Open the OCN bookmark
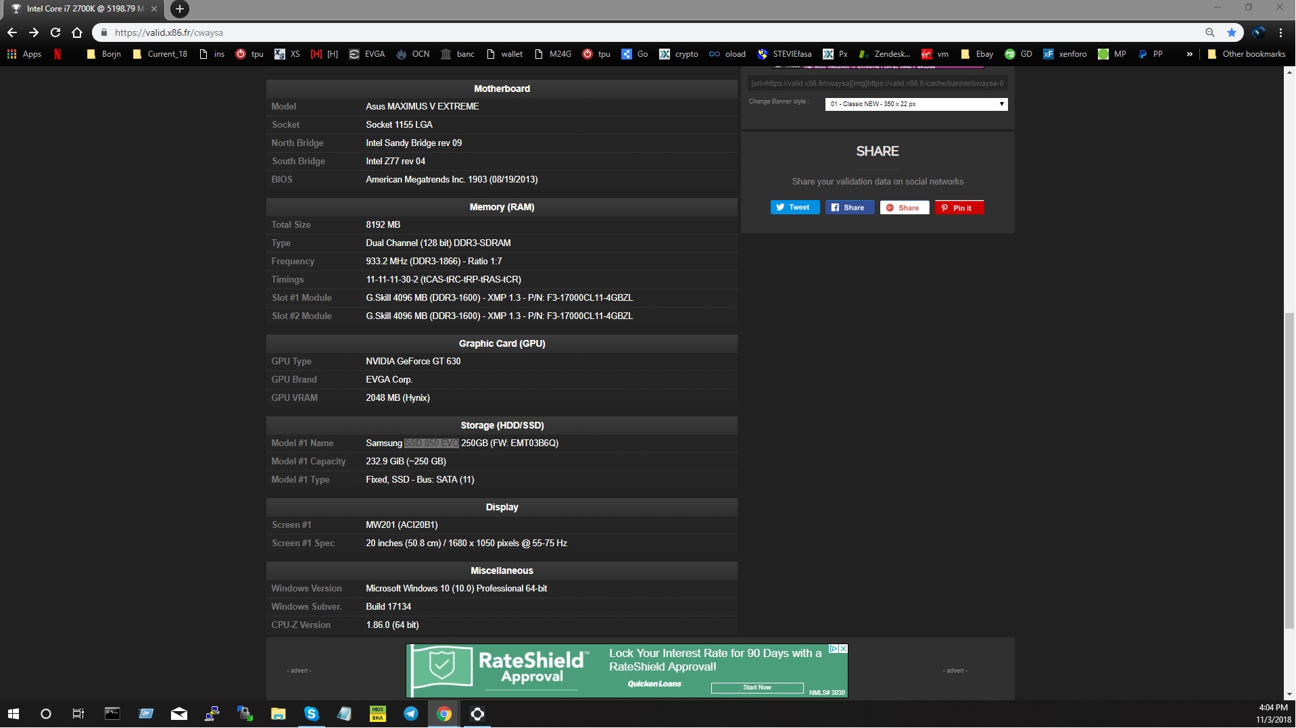This screenshot has height=728, width=1296. pyautogui.click(x=413, y=54)
